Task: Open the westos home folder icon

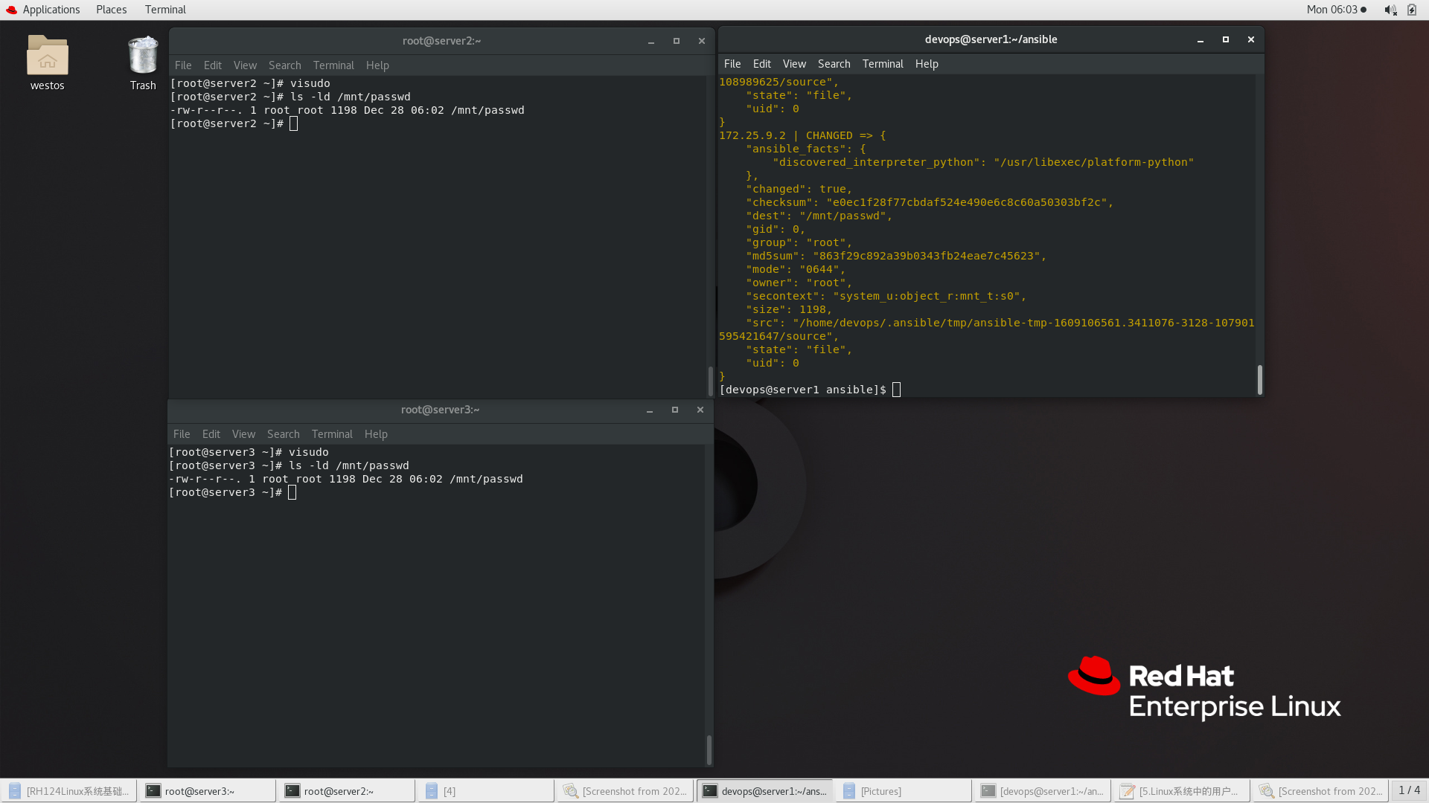Action: coord(47,57)
